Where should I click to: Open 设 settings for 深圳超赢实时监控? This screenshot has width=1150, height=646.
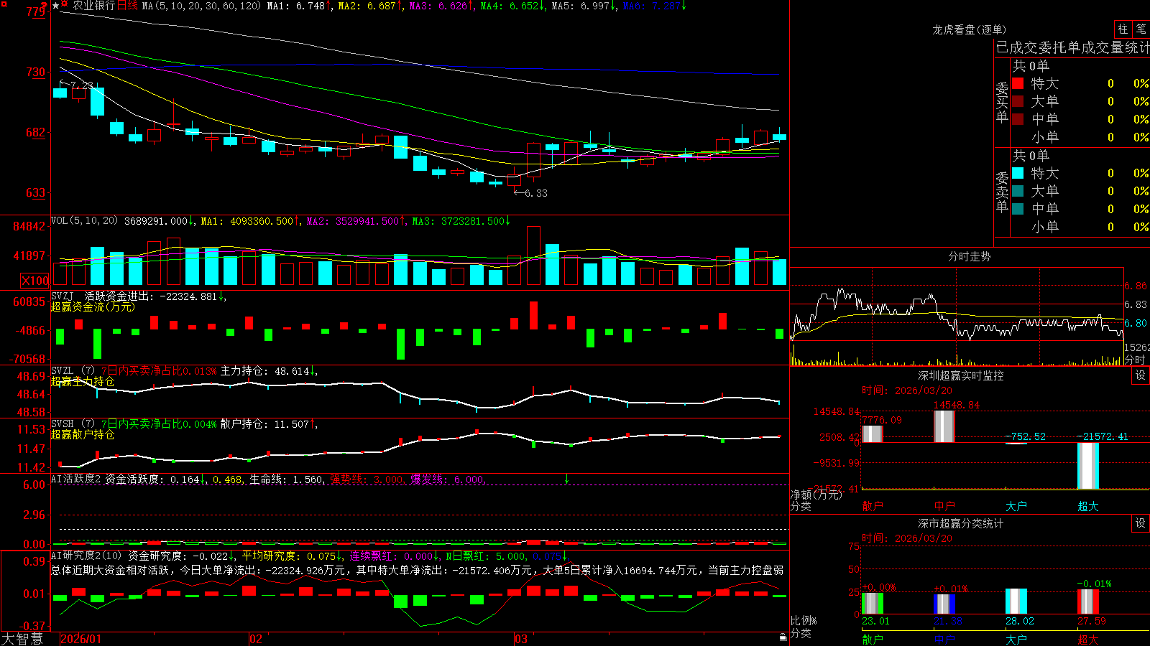[1141, 375]
